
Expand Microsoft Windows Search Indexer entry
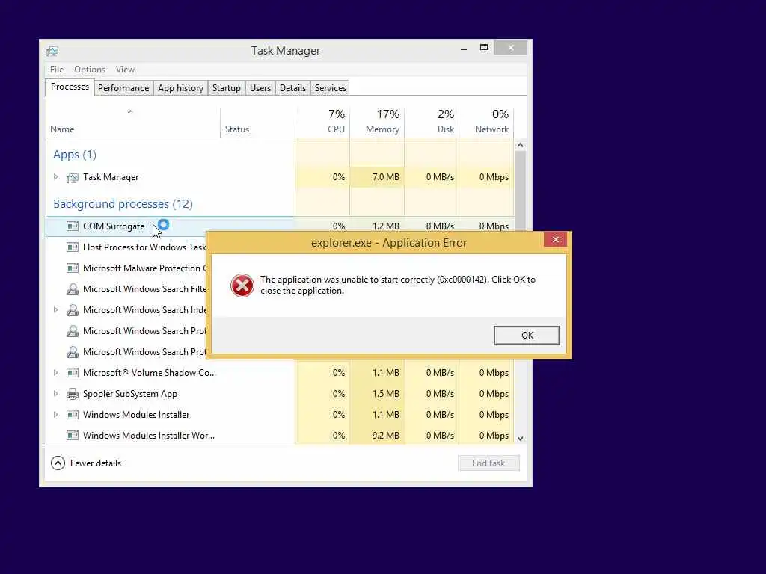point(55,310)
